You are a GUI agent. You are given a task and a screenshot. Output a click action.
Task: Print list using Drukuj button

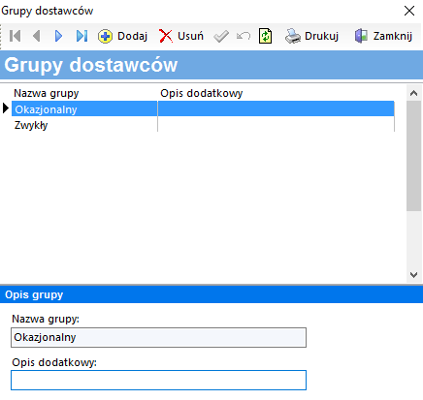311,36
